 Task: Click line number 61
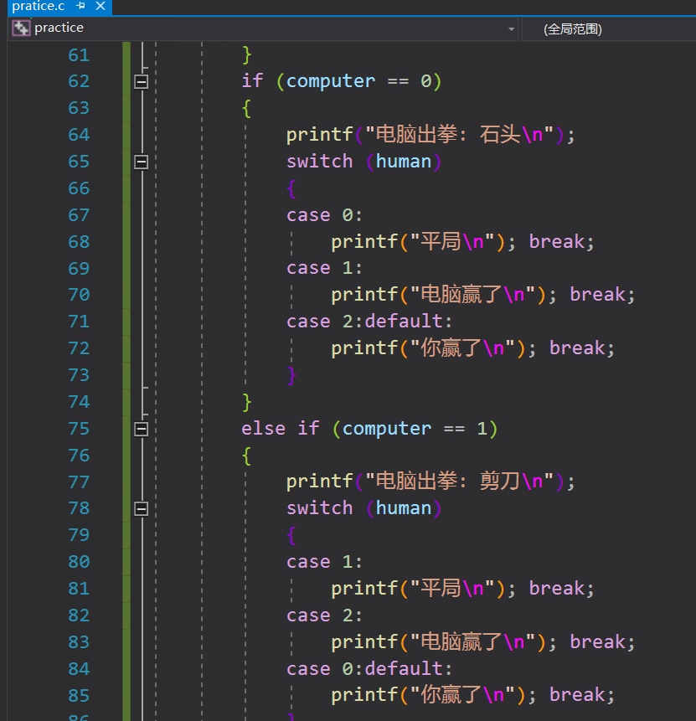(x=79, y=55)
